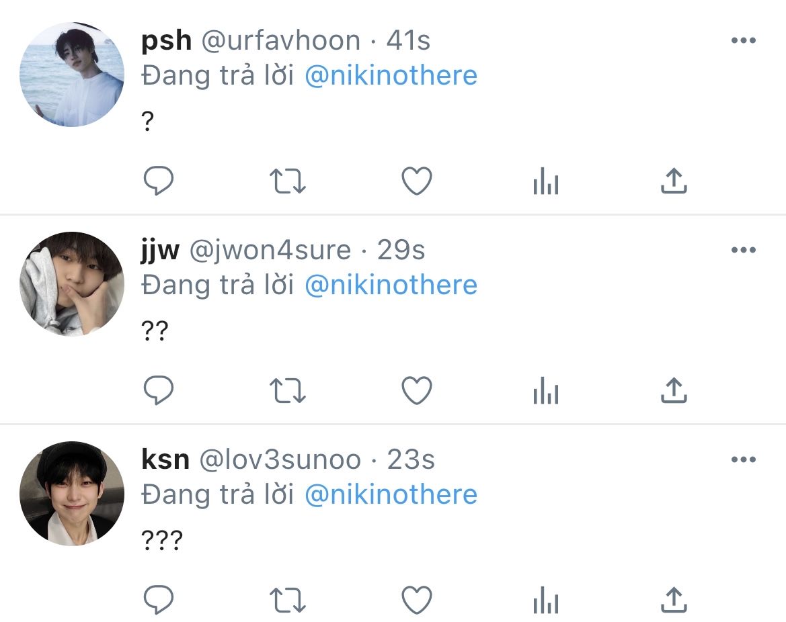Like the tweet from jjw
Screen dimensions: 786x622
[x=417, y=390]
